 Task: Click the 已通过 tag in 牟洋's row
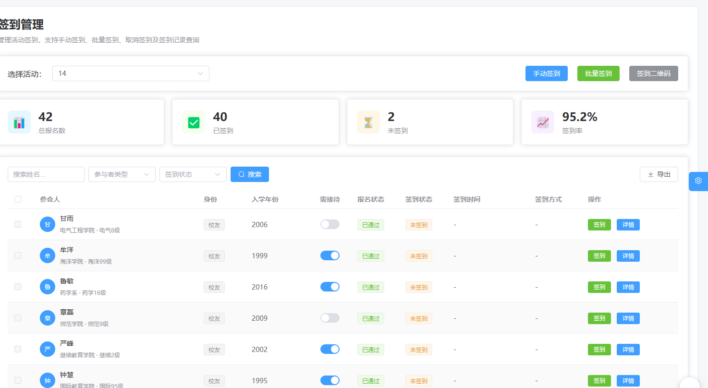371,256
